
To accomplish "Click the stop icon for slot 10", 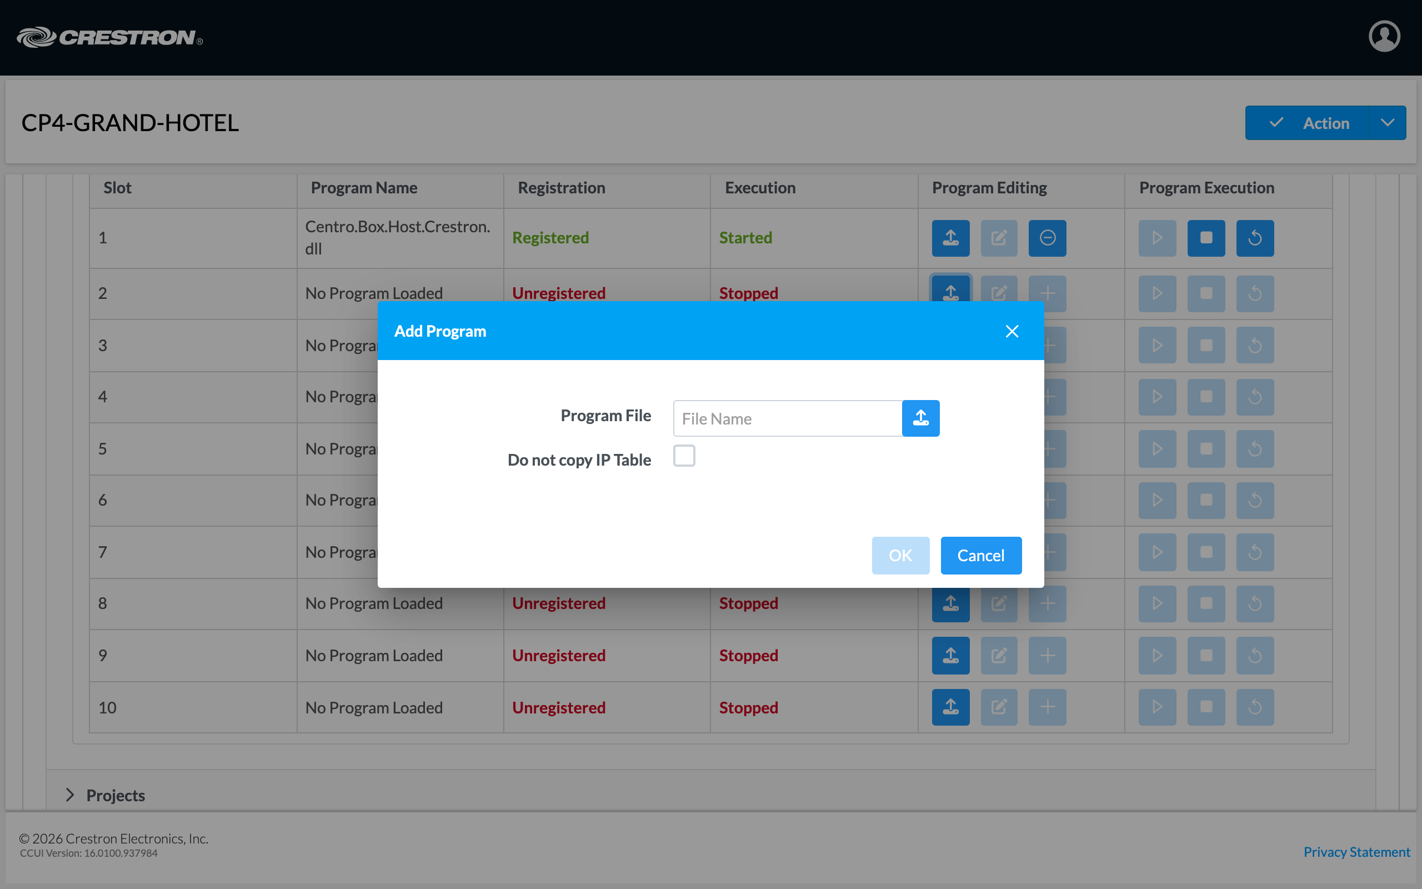I will pyautogui.click(x=1206, y=707).
